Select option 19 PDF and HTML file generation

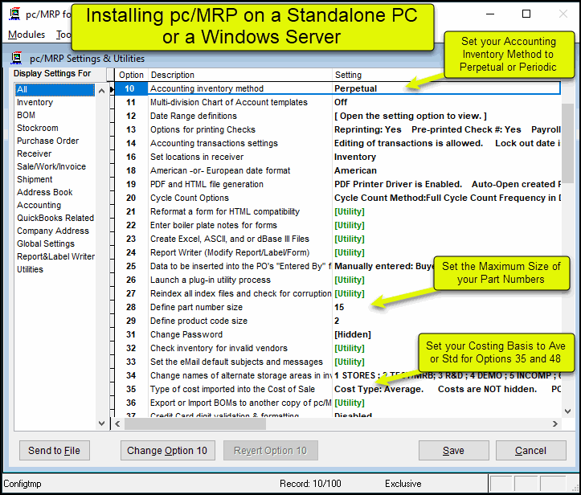[x=338, y=185]
